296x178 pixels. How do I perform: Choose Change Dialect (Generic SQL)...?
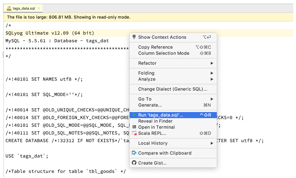click(173, 89)
